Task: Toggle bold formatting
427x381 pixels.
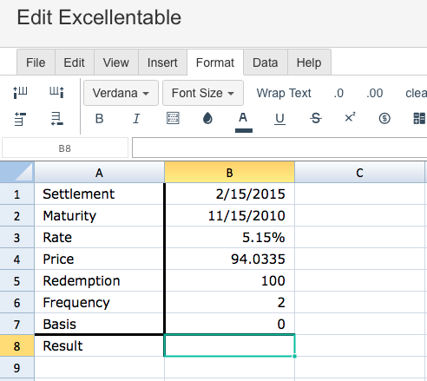Action: tap(100, 119)
